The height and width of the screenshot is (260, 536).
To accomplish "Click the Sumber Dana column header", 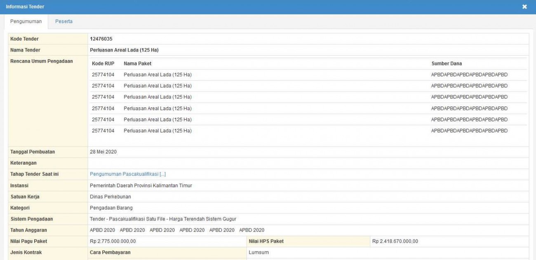I will pos(447,64).
